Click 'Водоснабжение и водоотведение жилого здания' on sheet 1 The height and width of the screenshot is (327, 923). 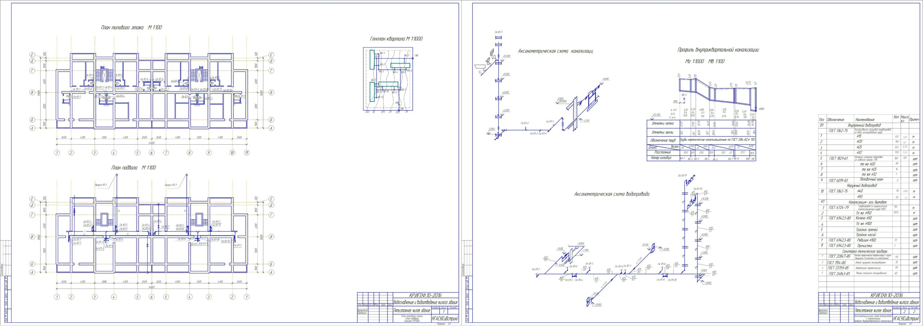tap(425, 303)
